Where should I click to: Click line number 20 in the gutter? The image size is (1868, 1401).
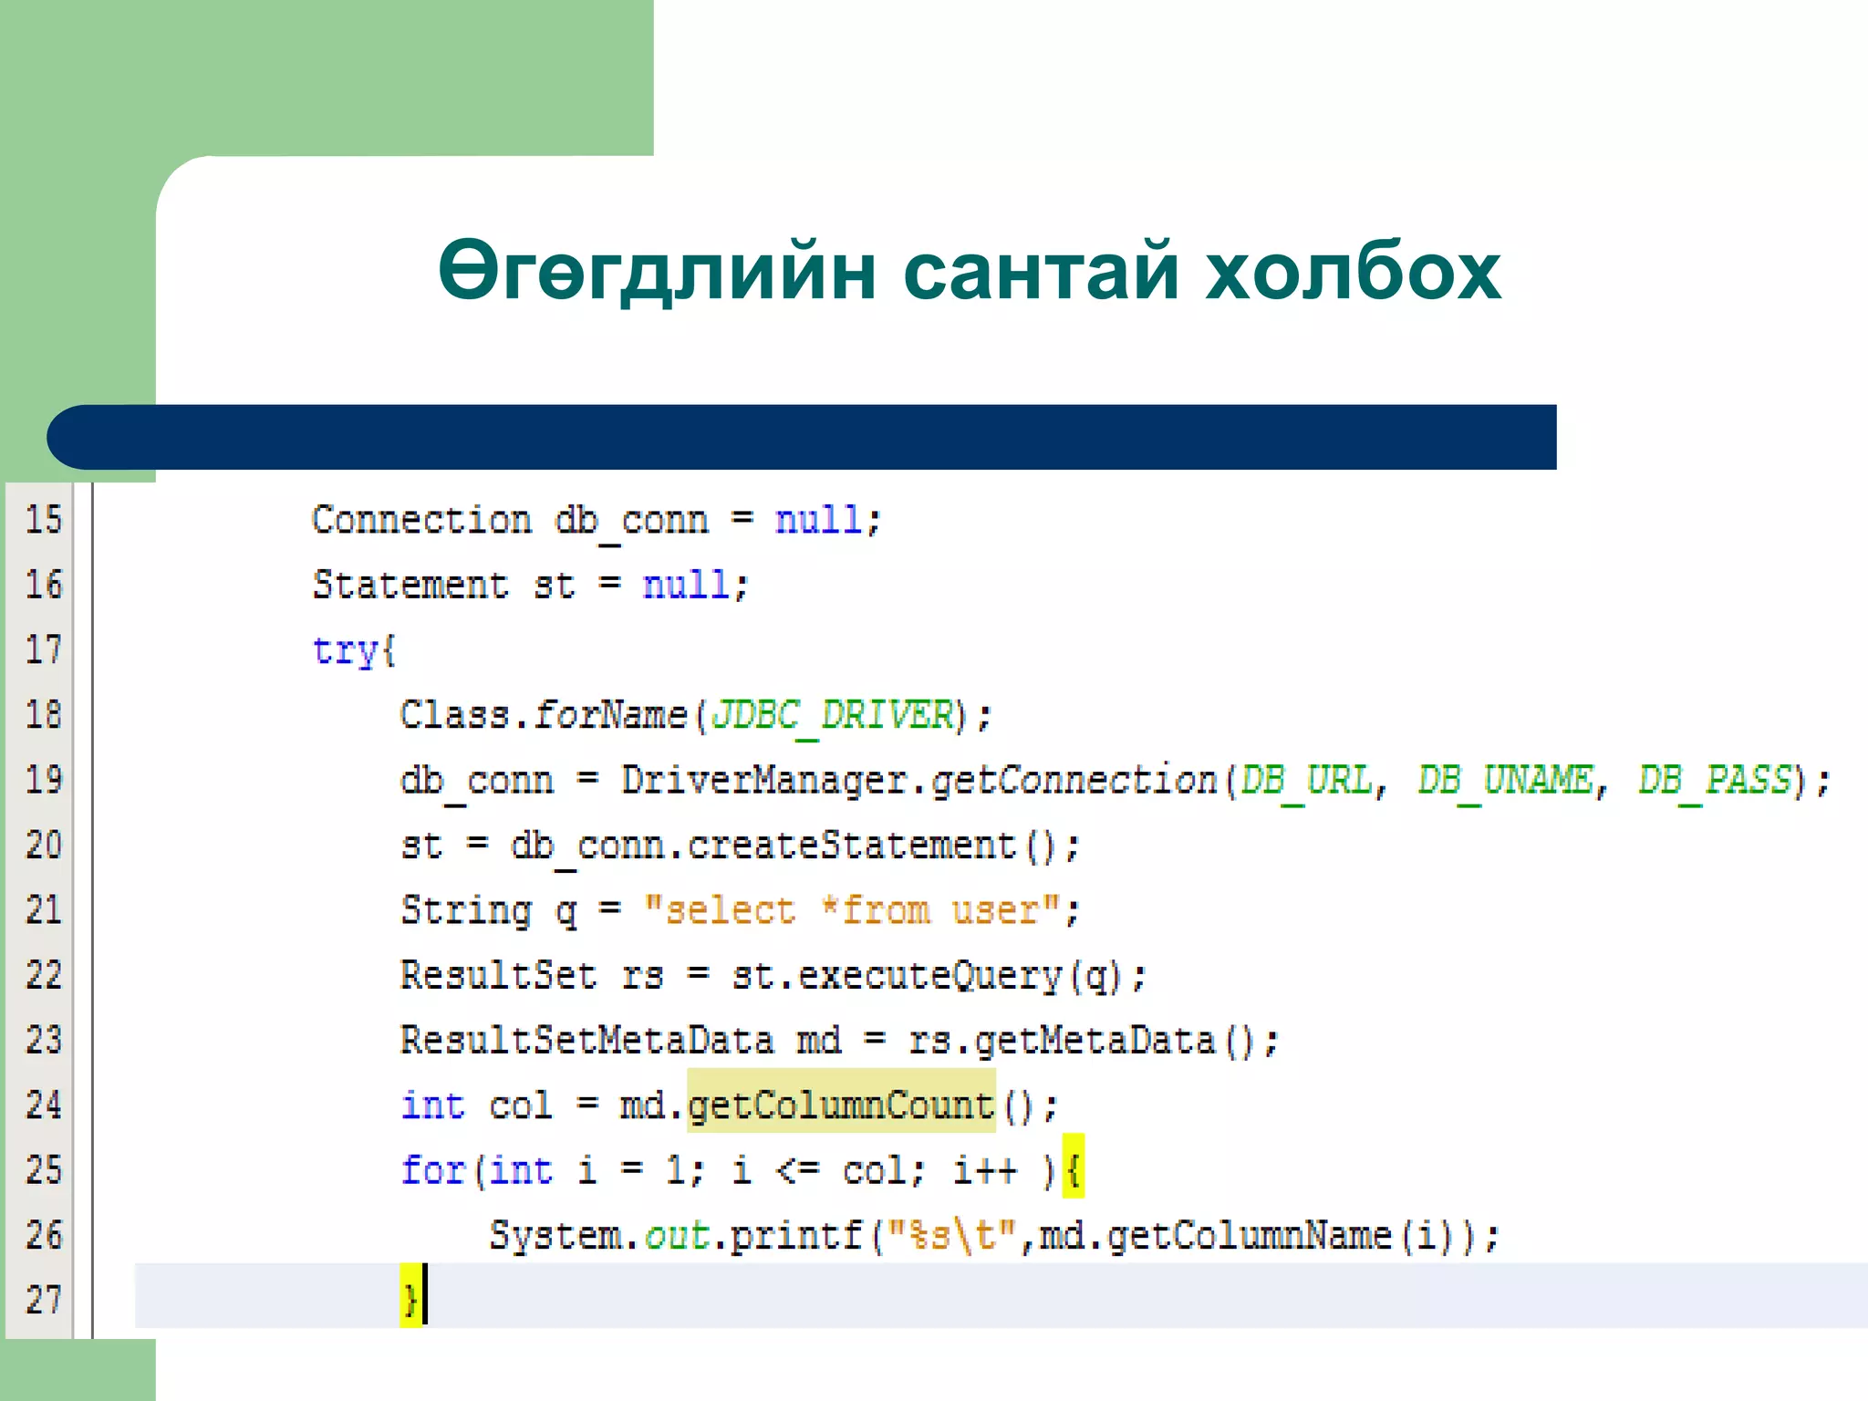coord(44,845)
